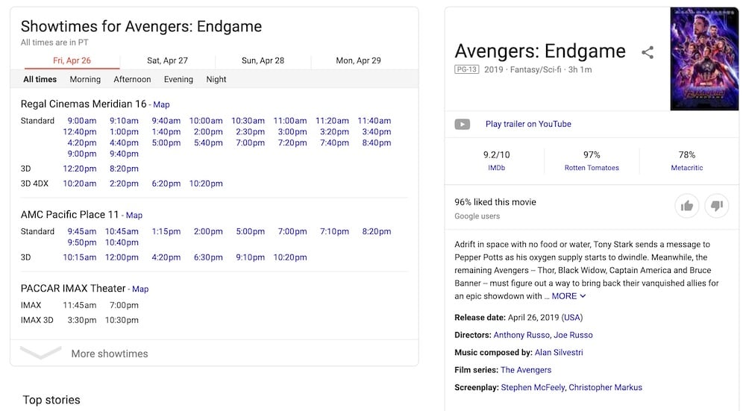Image resolution: width=746 pixels, height=411 pixels.
Task: Click the thumbs down dislike button
Action: click(x=717, y=206)
